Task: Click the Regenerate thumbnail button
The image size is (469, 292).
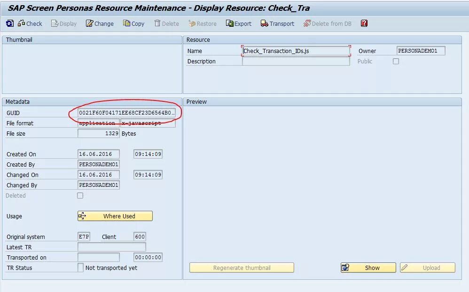Action: click(242, 268)
